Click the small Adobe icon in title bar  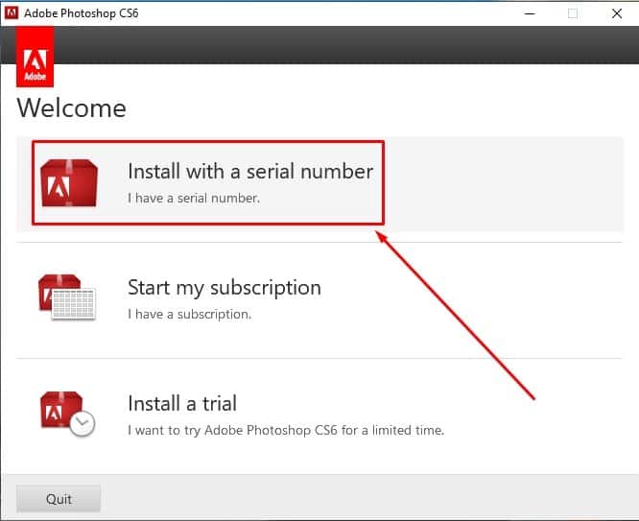tap(12, 13)
